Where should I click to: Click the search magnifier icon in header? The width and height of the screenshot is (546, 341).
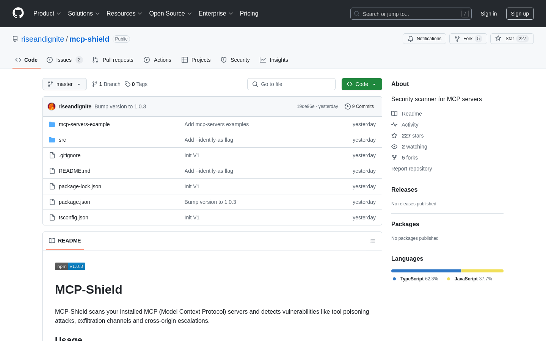click(x=357, y=14)
